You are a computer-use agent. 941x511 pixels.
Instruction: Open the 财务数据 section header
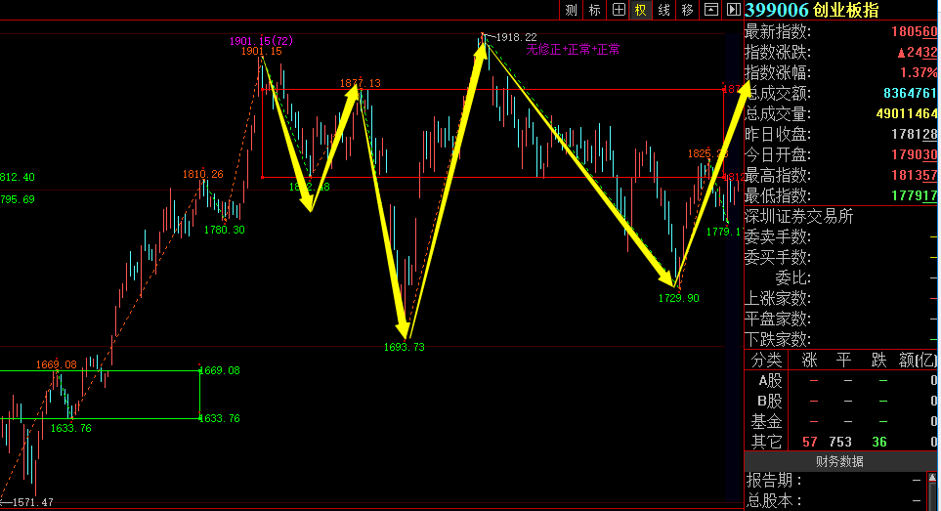[840, 461]
